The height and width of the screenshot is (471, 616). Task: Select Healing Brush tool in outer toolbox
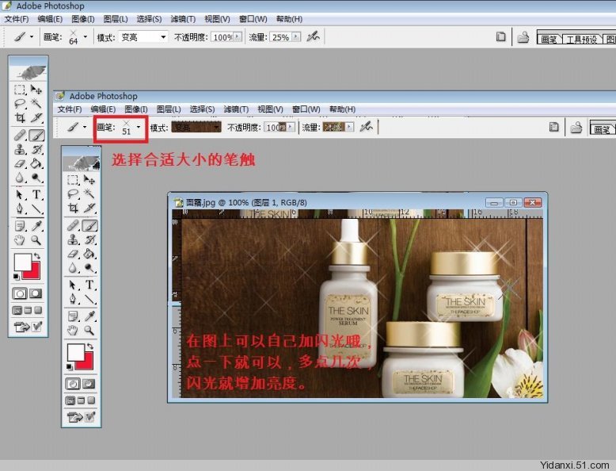click(x=20, y=136)
